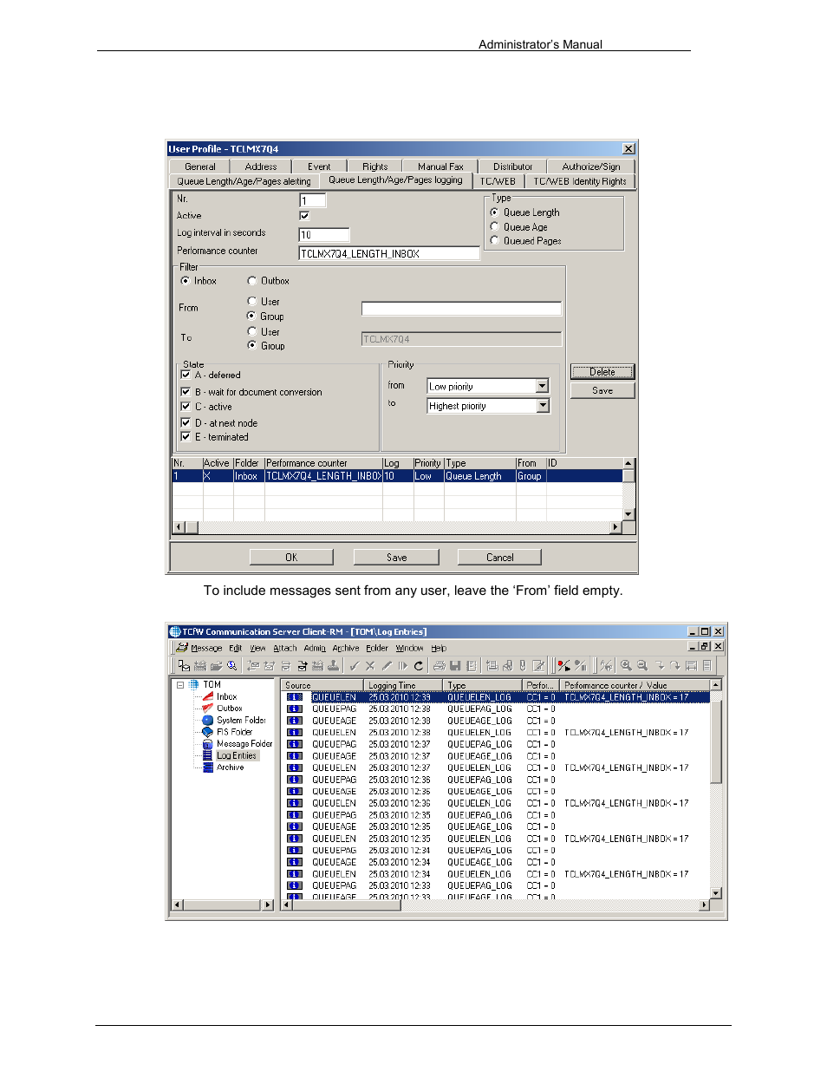
Task: Click the X cancel icon in the client toolbar
Action: coord(370,666)
